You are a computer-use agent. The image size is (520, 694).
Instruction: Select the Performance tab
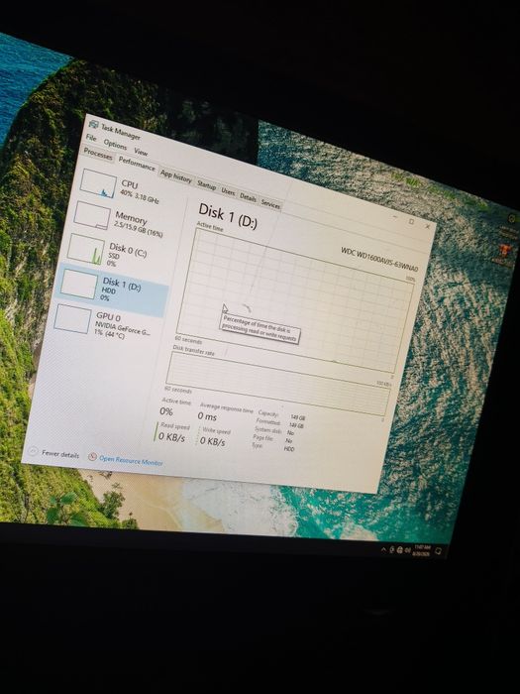pos(137,165)
